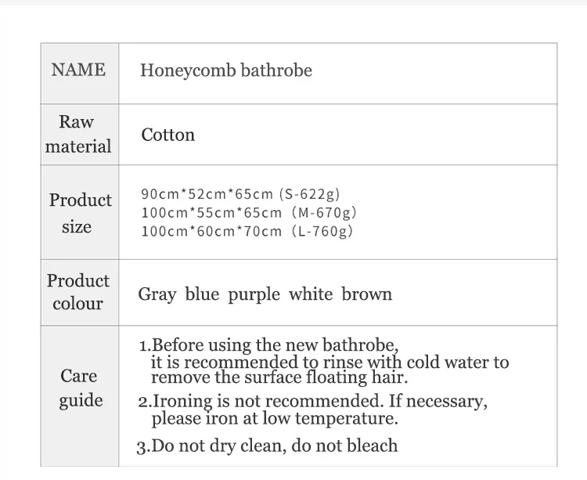Select the M-670g size line

coord(249,212)
